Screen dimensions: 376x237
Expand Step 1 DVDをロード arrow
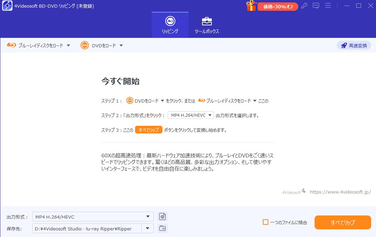pyautogui.click(x=162, y=101)
